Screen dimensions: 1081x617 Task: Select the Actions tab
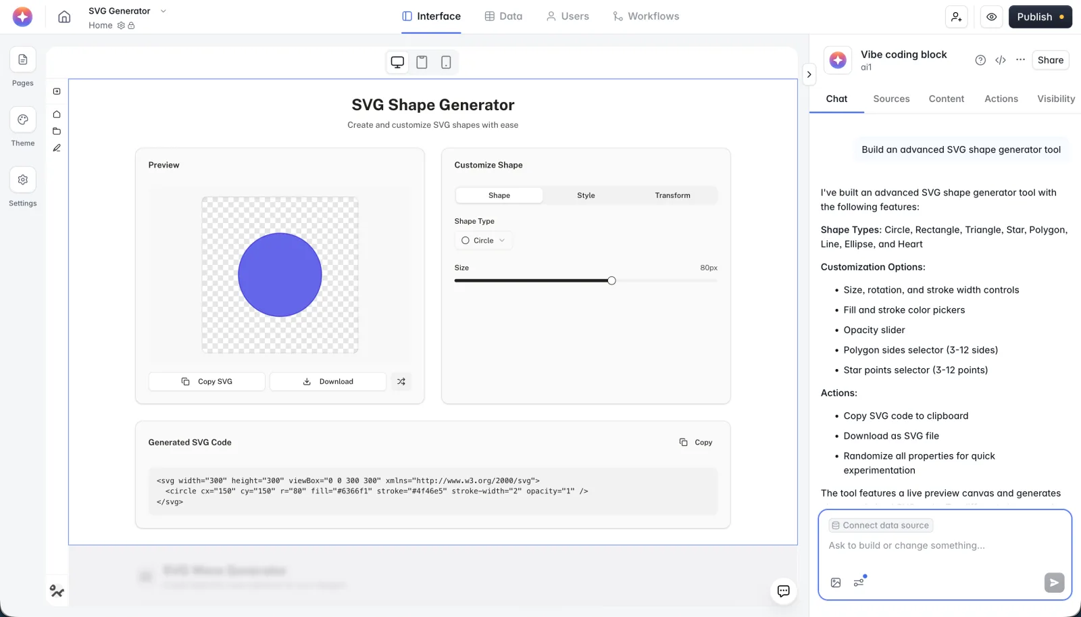(1001, 99)
